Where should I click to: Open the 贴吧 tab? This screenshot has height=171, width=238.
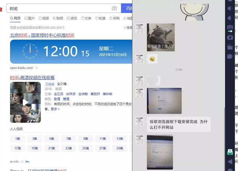[58, 18]
